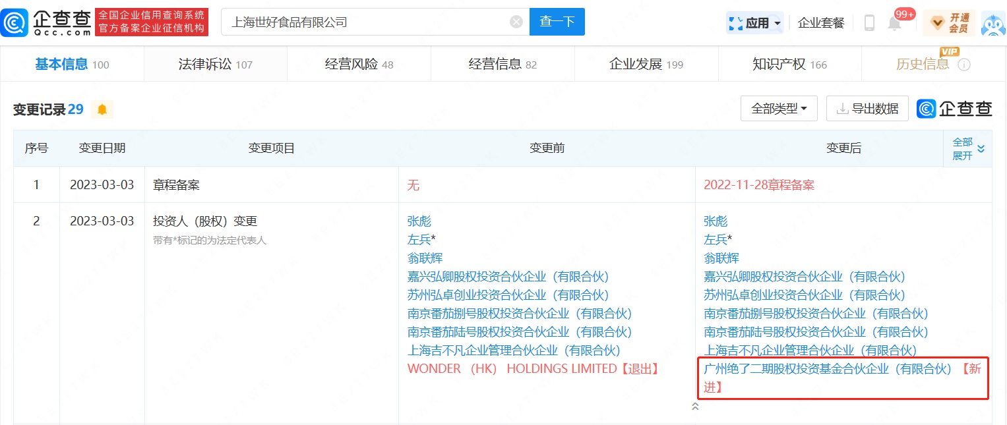Open the user avatar icon
The height and width of the screenshot is (425, 1007).
click(x=993, y=23)
